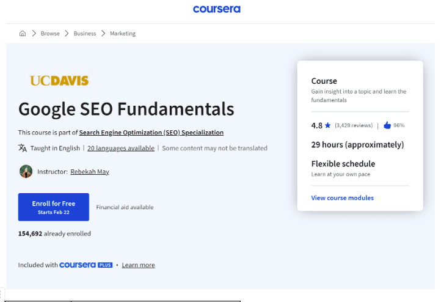Click the 29 hours (approximately) text
This screenshot has height=302, width=444.
point(357,145)
